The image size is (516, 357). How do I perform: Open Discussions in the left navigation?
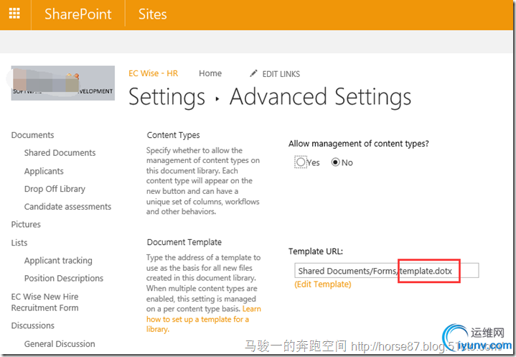coord(33,325)
